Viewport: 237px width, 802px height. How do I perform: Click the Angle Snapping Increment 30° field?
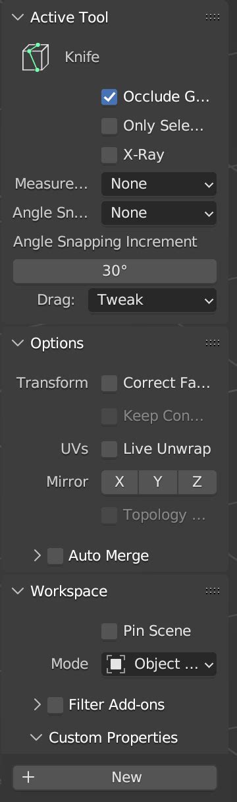point(115,271)
